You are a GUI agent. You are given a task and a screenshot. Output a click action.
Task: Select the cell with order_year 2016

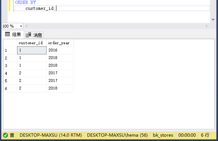pyautogui.click(x=60, y=50)
